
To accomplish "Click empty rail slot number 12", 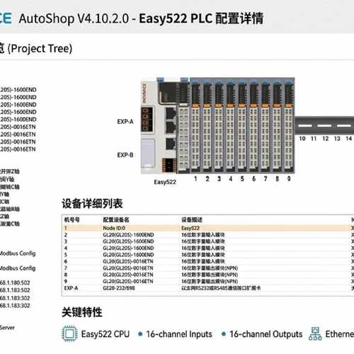I will point(326,138).
